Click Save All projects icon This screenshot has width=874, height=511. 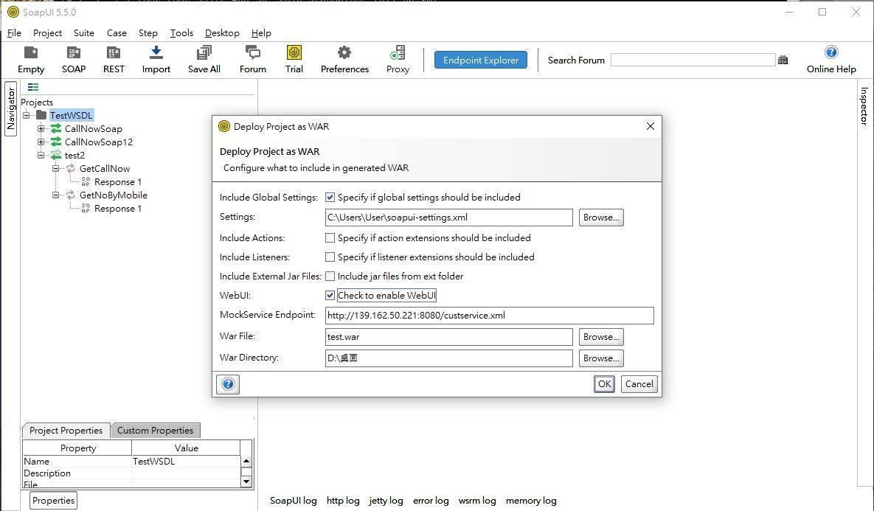204,53
